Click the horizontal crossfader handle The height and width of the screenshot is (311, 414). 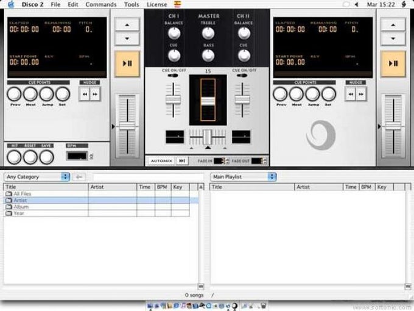[208, 137]
